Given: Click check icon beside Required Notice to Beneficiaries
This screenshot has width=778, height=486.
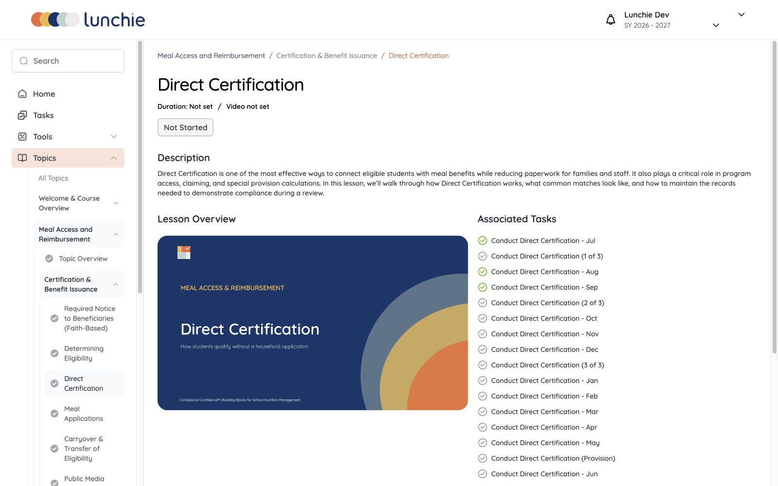Looking at the screenshot, I should (54, 318).
